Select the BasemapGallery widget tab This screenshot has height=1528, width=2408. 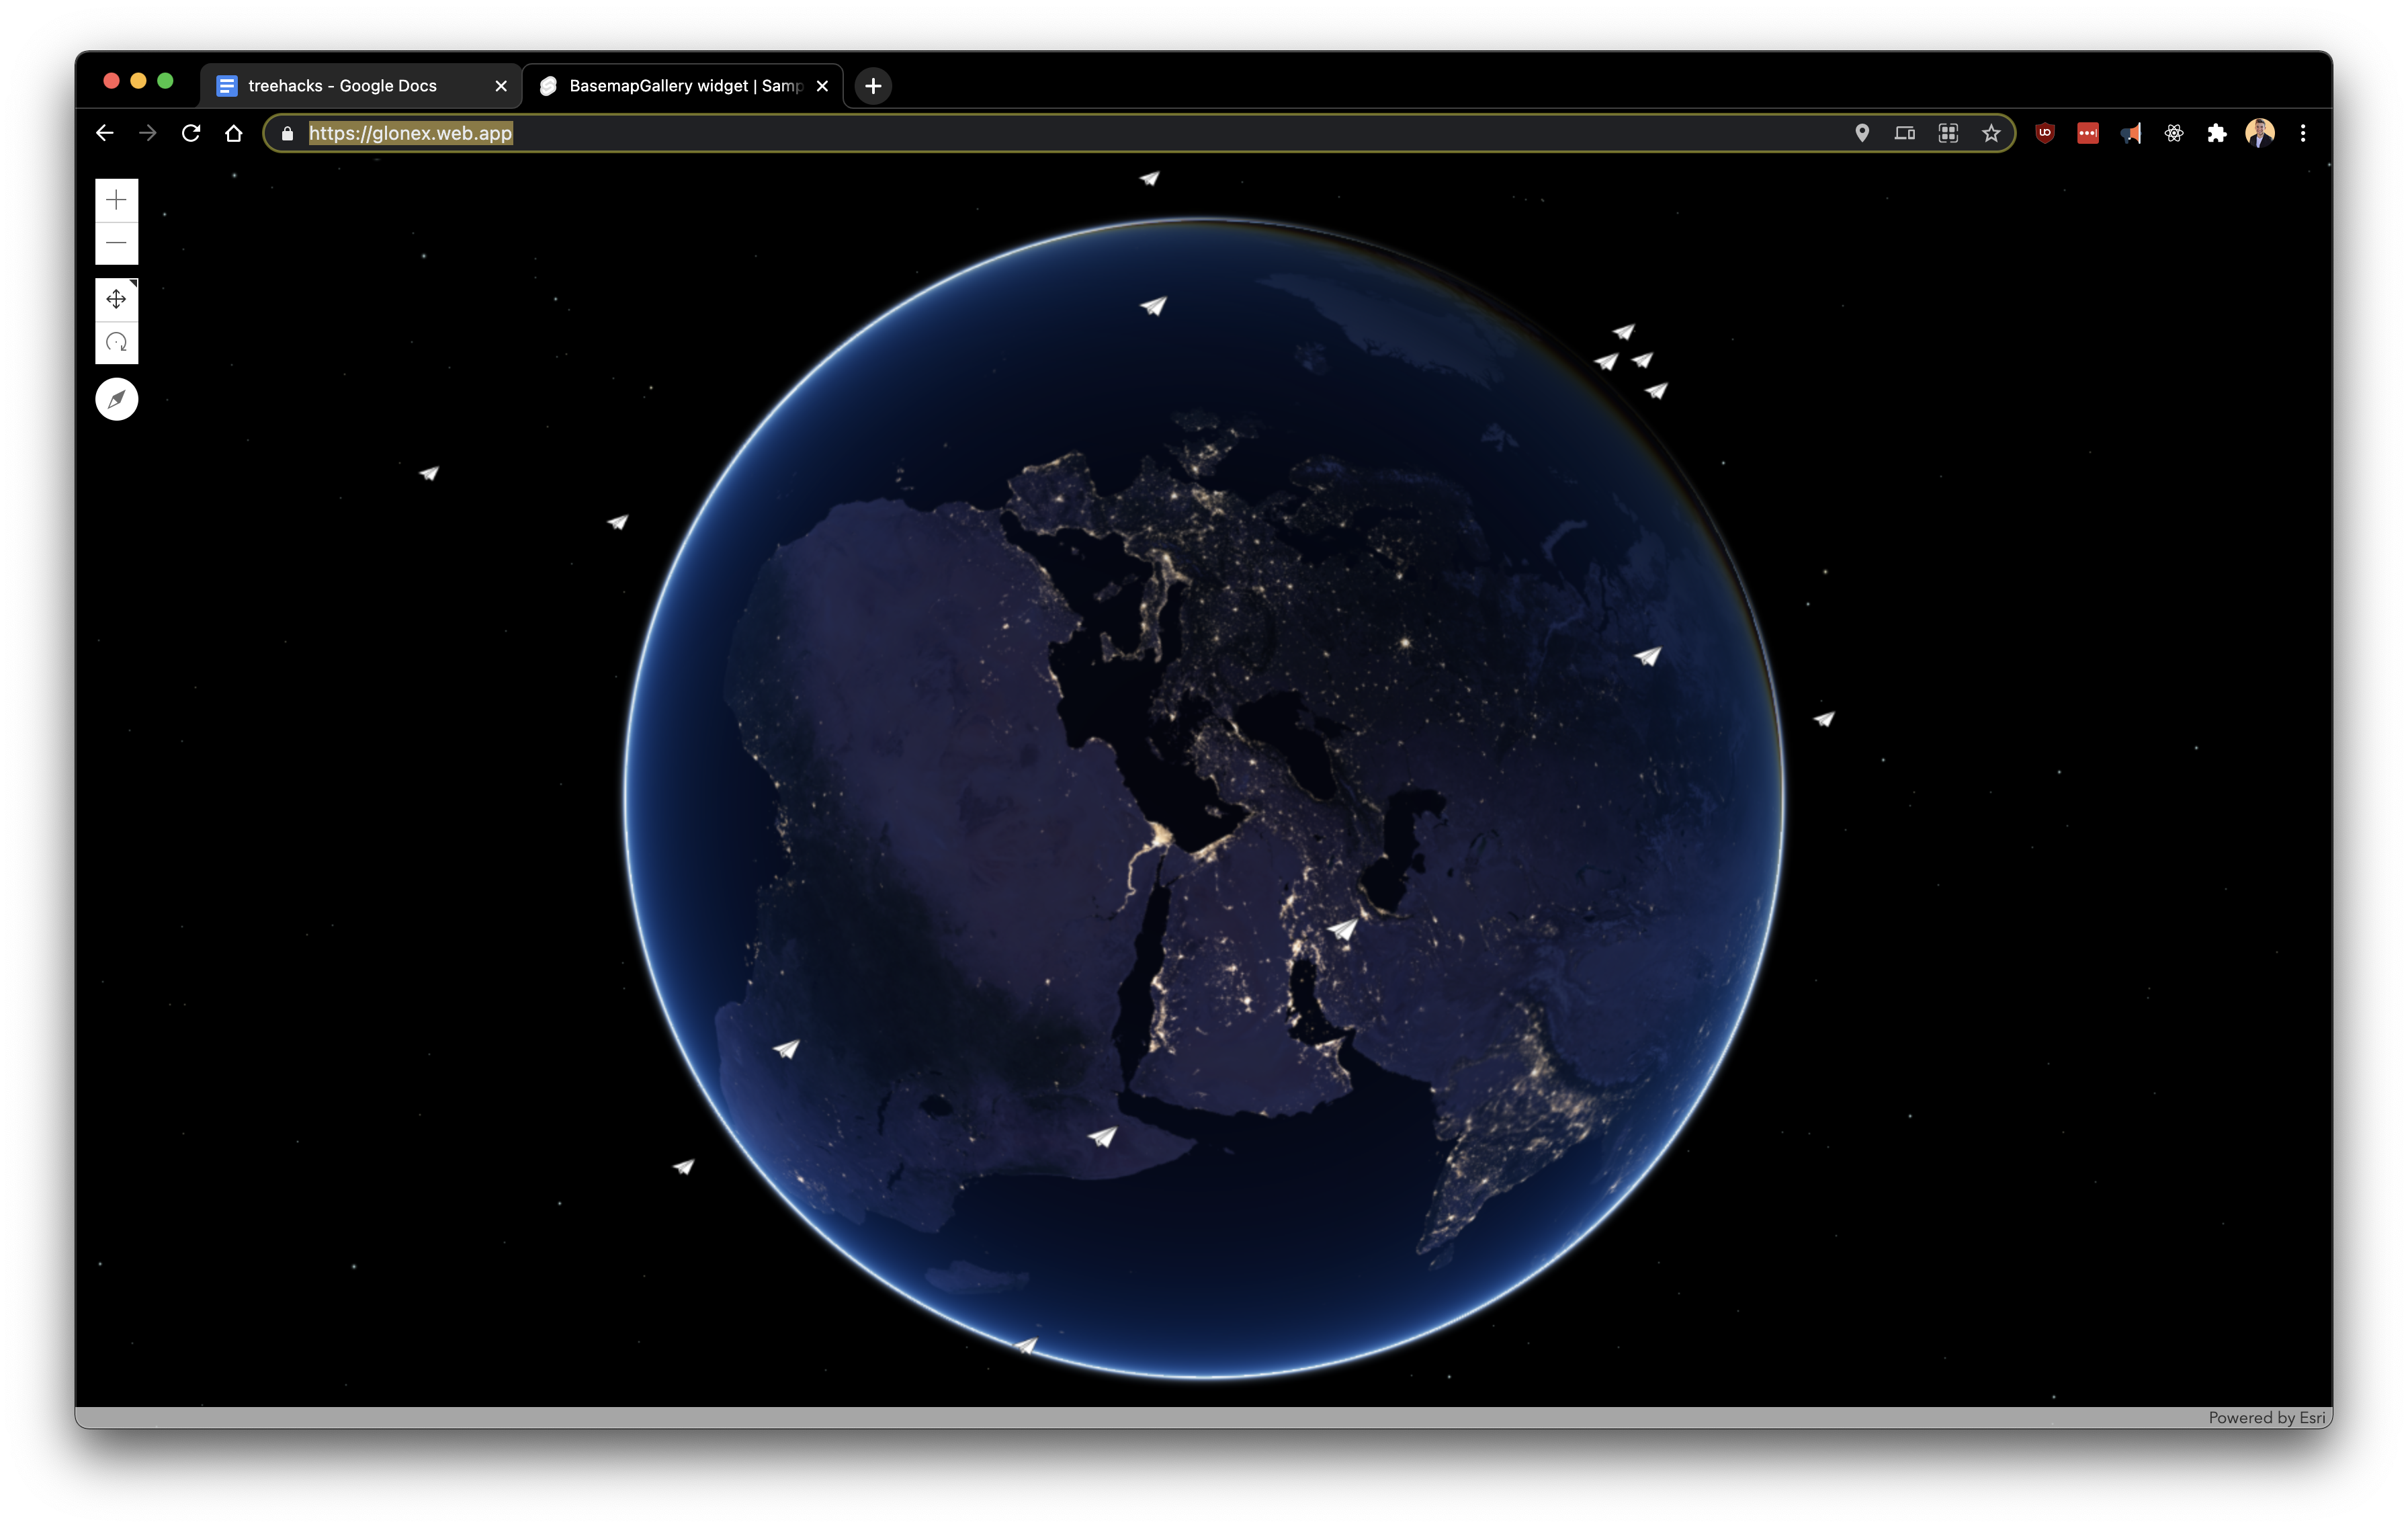pos(685,86)
